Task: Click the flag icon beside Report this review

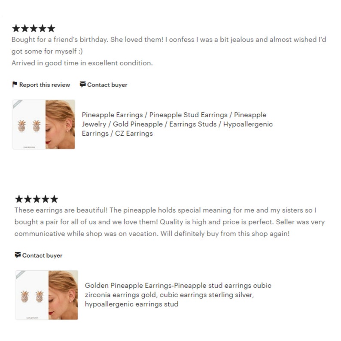Action: pos(15,84)
